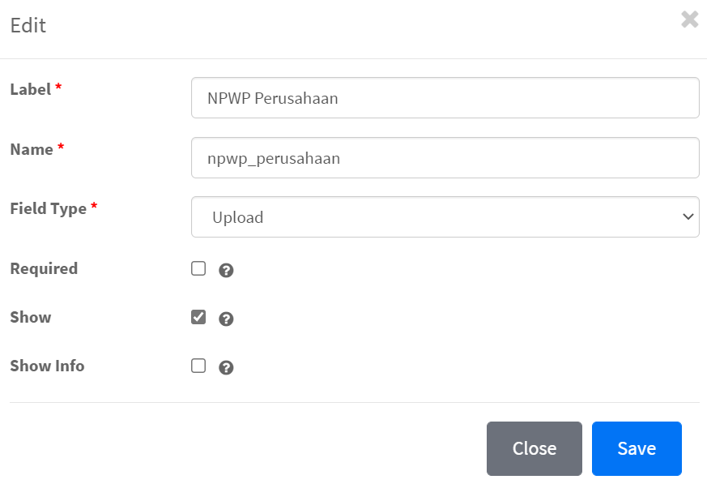Click the "Field Type" caption text
The width and height of the screenshot is (707, 501).
click(x=48, y=208)
